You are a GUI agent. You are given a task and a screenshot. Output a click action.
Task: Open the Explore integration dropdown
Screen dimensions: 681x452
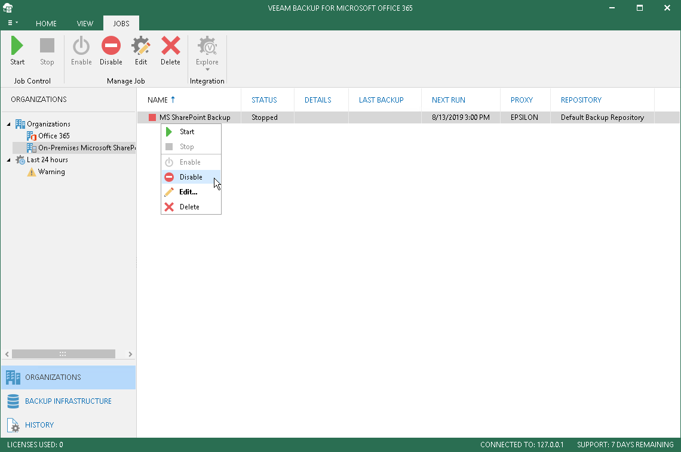(x=207, y=53)
